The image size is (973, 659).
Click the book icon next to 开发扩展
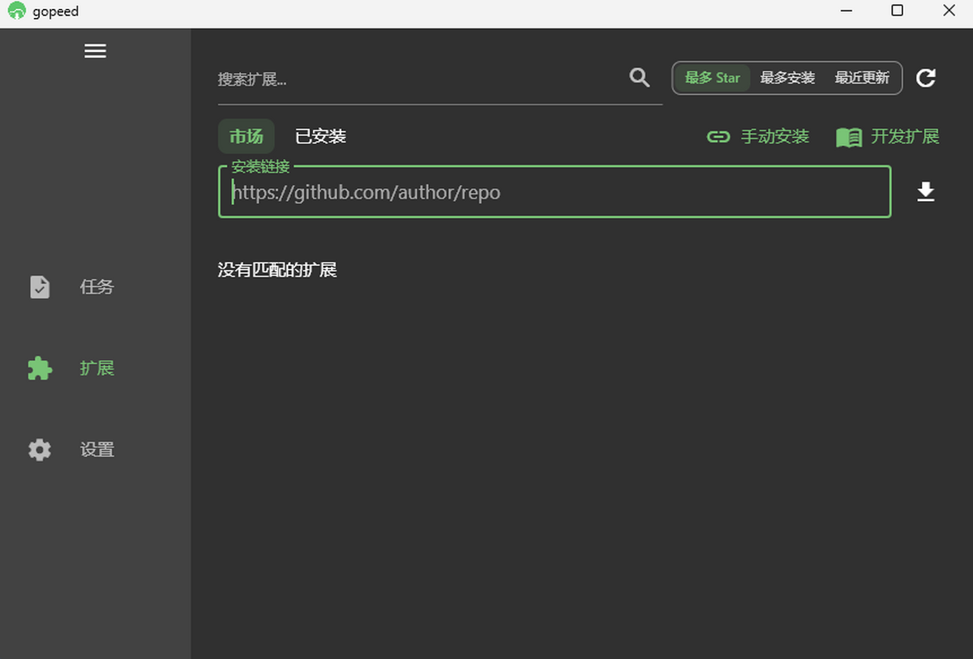(x=849, y=137)
